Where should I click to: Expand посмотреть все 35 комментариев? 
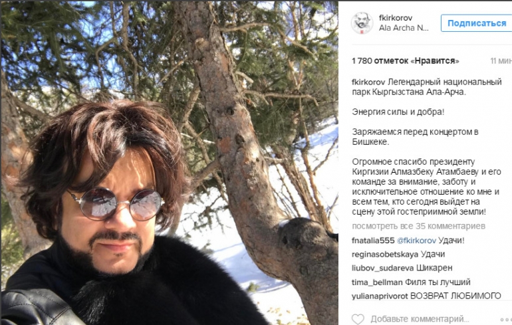point(418,226)
